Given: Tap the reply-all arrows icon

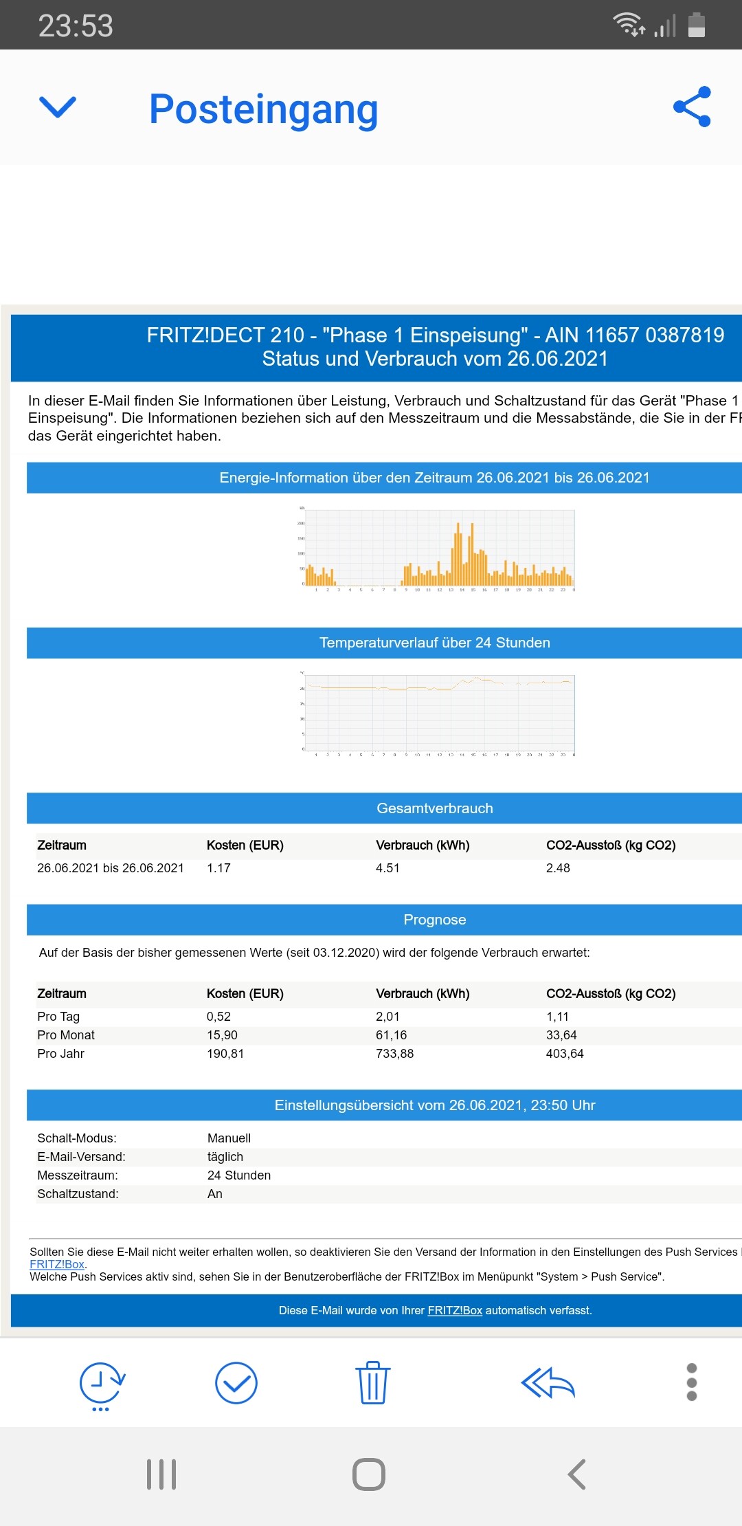Looking at the screenshot, I should 548,1383.
